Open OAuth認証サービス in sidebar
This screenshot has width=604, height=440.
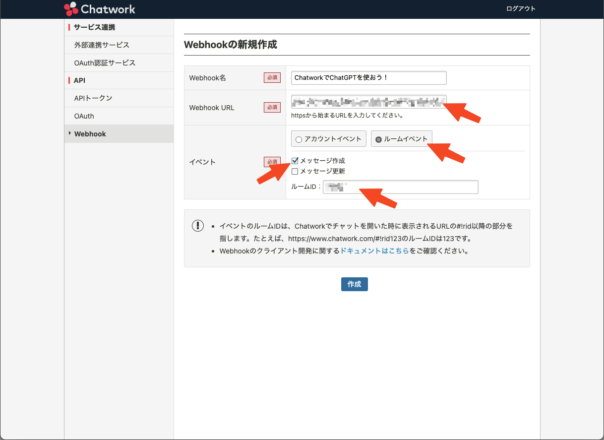pos(119,63)
